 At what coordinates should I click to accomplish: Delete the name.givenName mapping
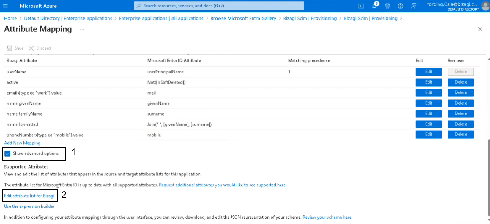tap(461, 103)
